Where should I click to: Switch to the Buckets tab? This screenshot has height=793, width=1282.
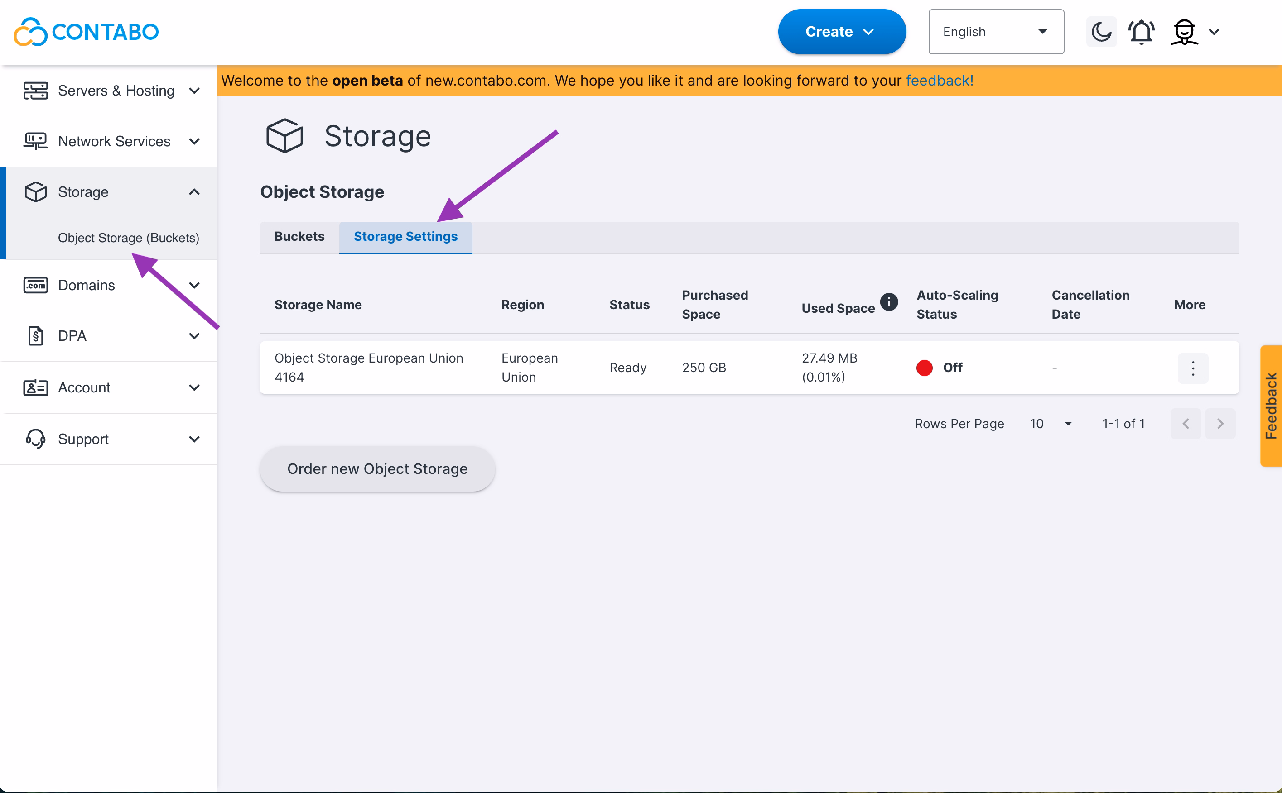click(x=299, y=237)
